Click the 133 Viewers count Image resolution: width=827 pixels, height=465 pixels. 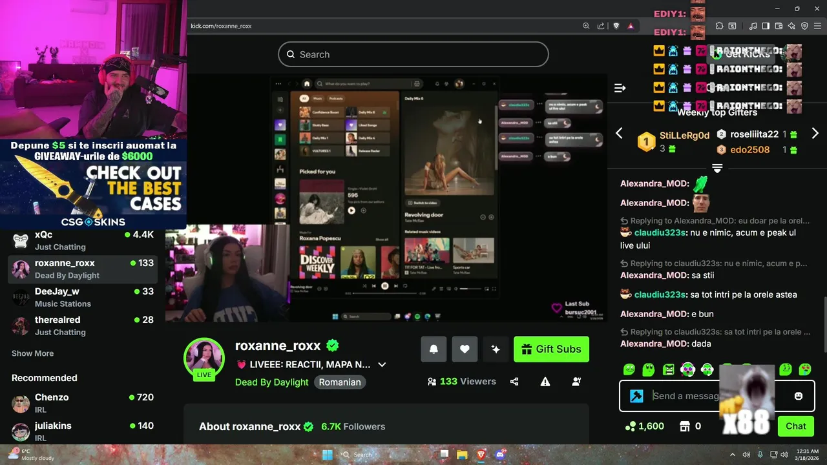pos(462,382)
